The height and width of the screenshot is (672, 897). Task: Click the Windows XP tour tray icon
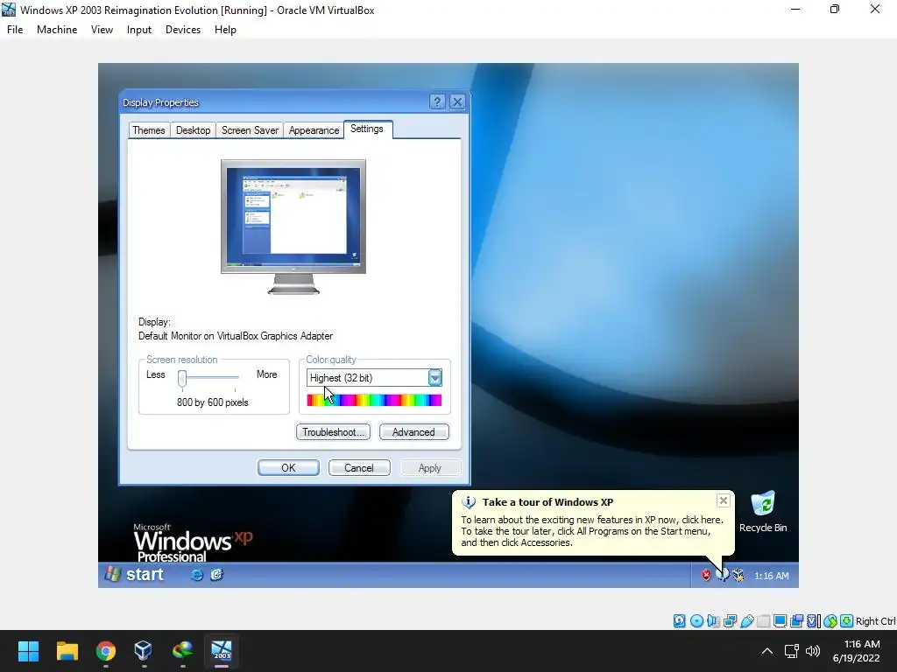click(723, 575)
